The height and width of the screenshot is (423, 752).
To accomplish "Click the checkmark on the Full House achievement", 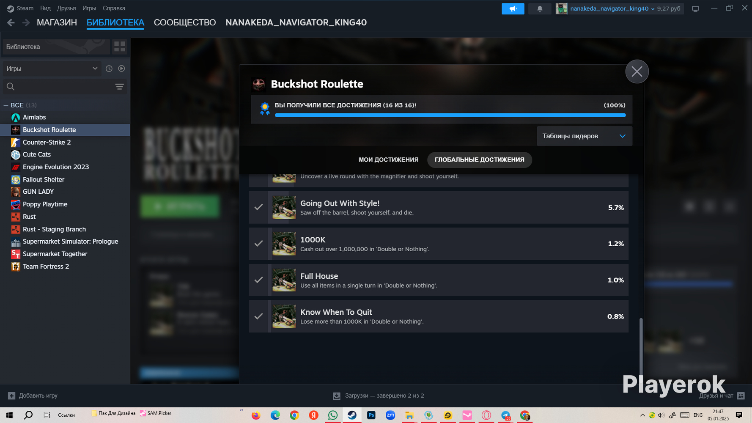I will click(x=258, y=280).
